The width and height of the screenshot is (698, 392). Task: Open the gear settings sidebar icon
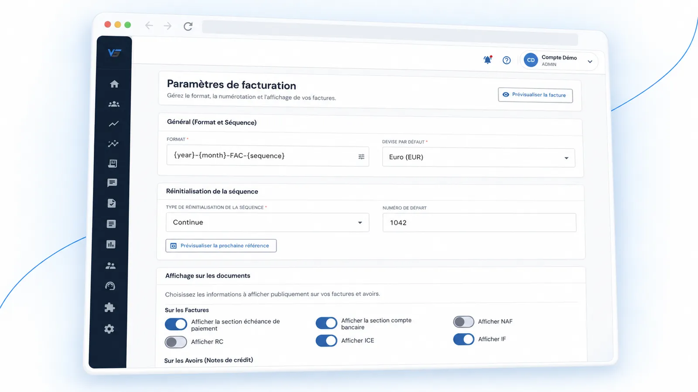(109, 329)
